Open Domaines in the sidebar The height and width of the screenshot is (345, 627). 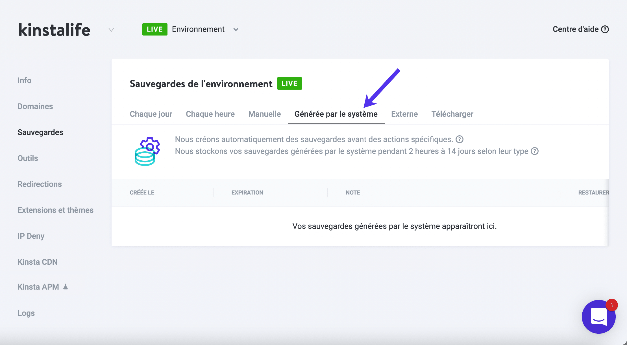pyautogui.click(x=35, y=106)
